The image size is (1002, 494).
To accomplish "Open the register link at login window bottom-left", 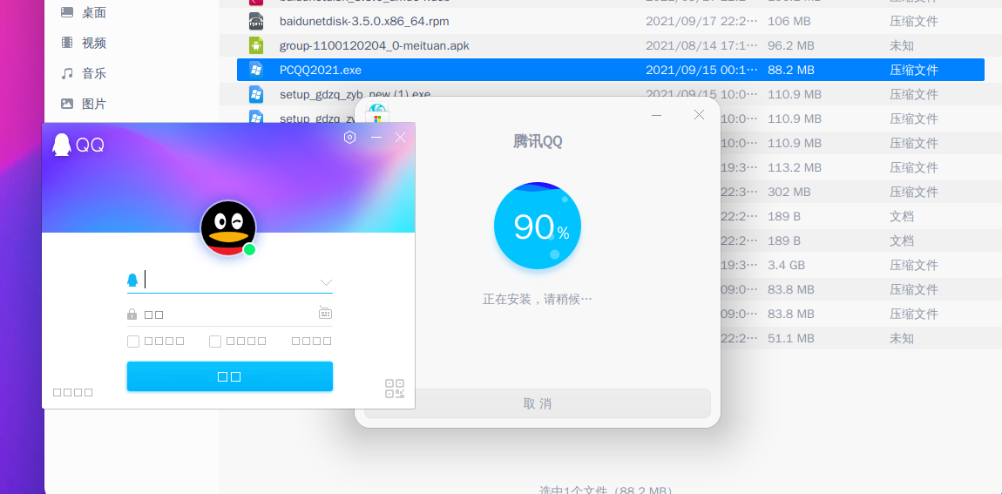I will pos(73,392).
